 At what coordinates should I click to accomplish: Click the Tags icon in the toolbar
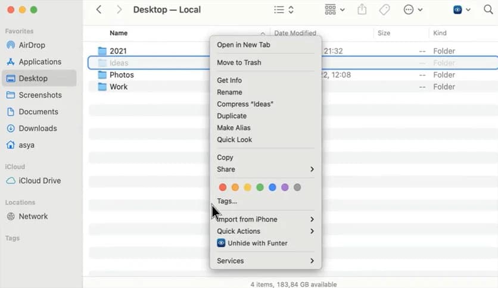click(x=384, y=10)
